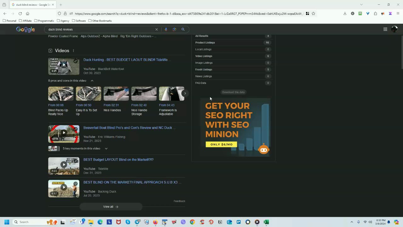
Task: Start voice search with microphone icon
Action: pos(166,29)
